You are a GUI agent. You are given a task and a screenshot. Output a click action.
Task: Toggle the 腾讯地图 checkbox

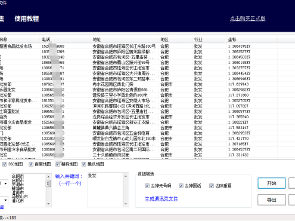click(84, 164)
